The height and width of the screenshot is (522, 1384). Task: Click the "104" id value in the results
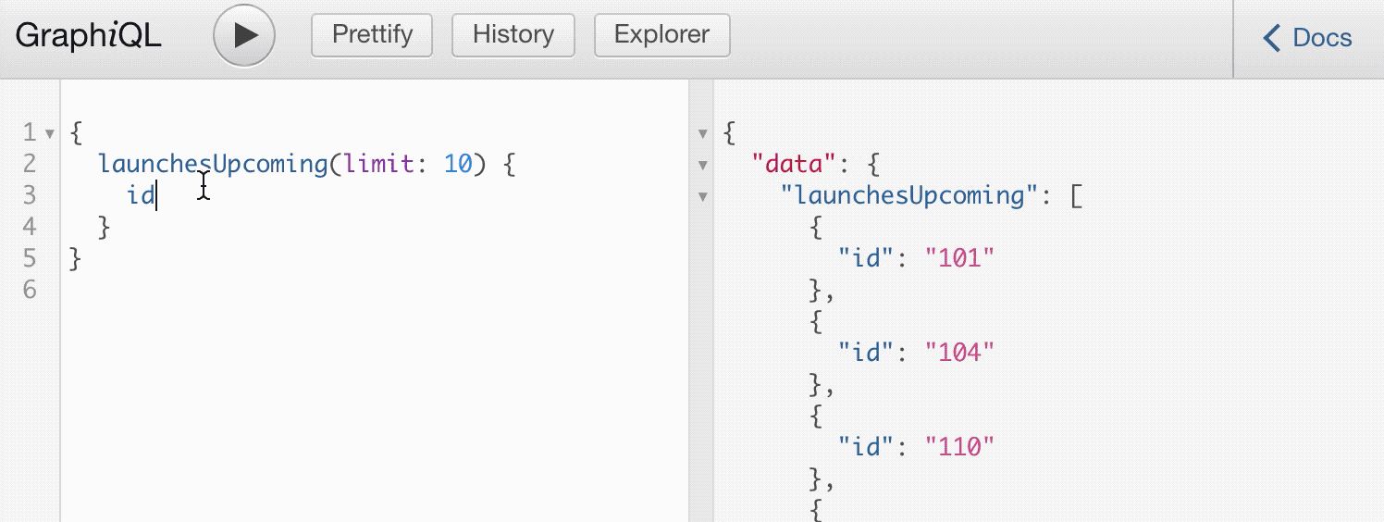[x=959, y=352]
